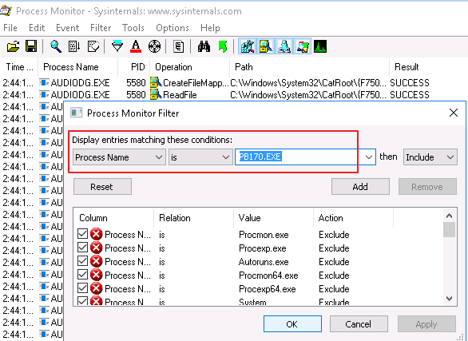Toggle Show File System Activity icon
The height and width of the screenshot is (341, 468).
[266, 46]
